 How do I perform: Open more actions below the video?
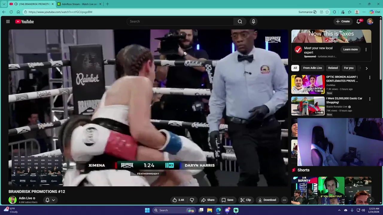[285, 200]
